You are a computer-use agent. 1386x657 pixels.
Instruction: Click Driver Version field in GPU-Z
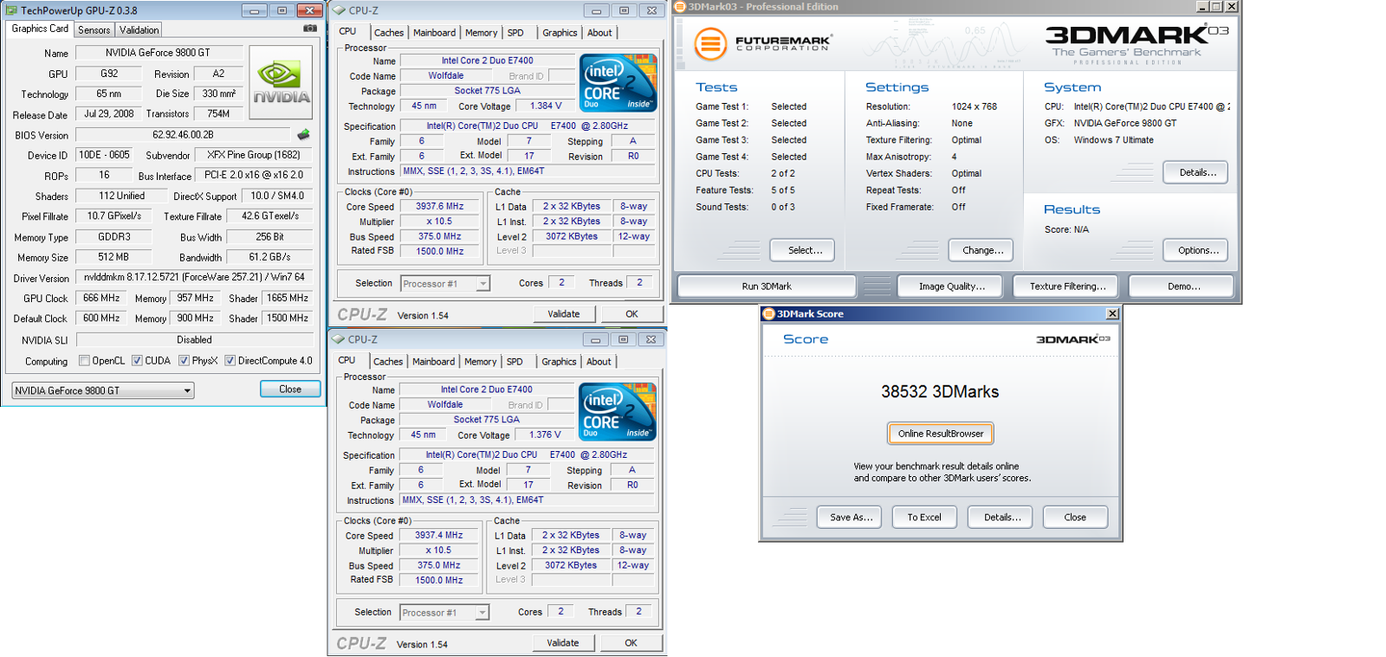coord(194,278)
